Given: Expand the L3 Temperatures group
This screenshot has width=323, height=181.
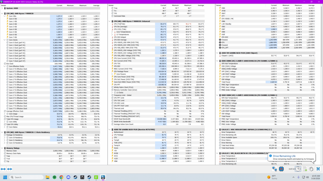Looking at the screenshot, I should point(112,35).
